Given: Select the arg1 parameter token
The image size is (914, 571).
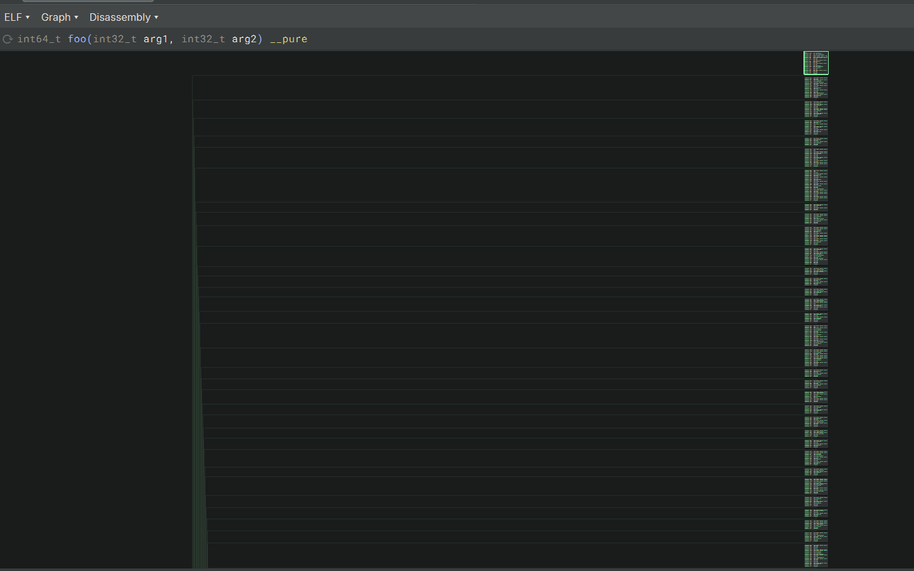Looking at the screenshot, I should pyautogui.click(x=156, y=38).
